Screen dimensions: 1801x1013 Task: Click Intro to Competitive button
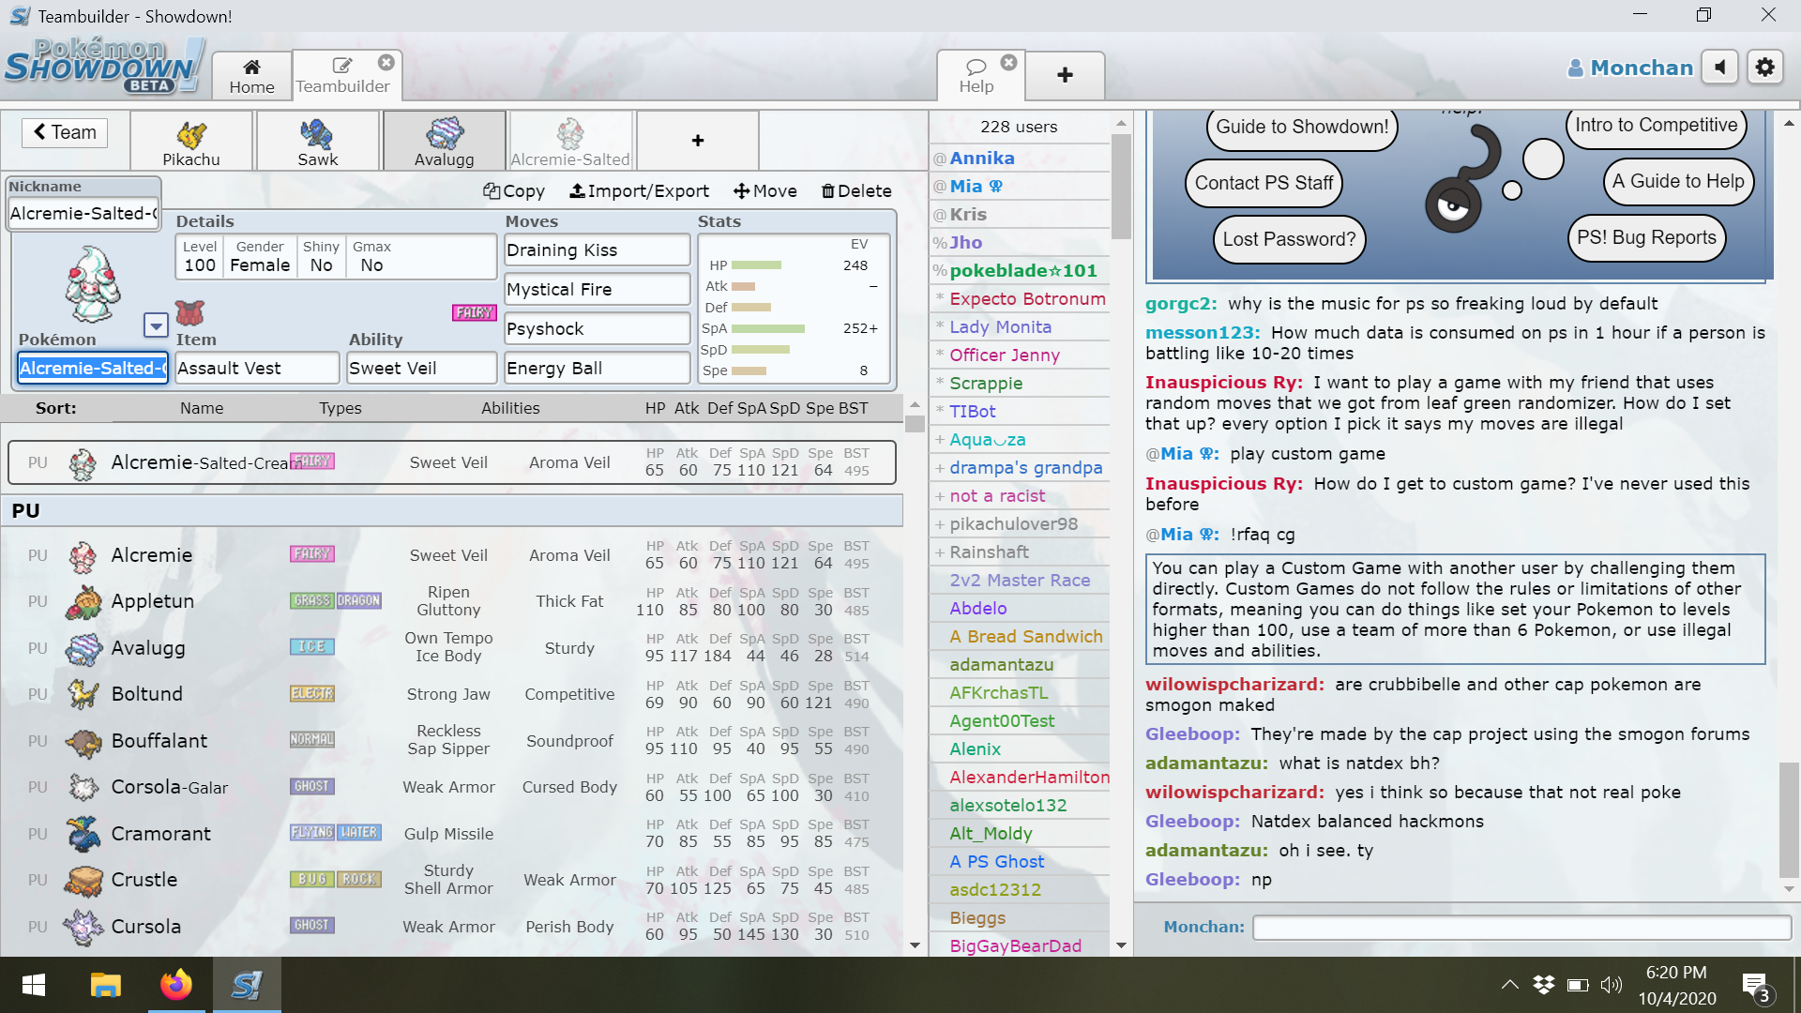pyautogui.click(x=1656, y=126)
